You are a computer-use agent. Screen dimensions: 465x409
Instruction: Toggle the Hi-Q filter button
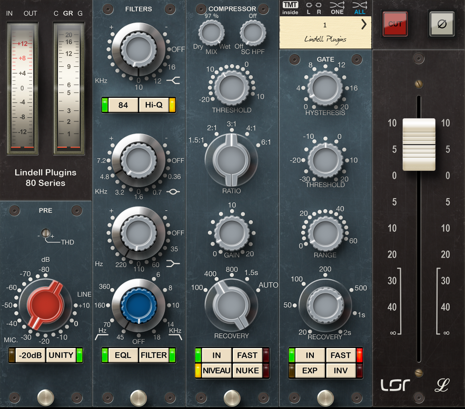153,105
